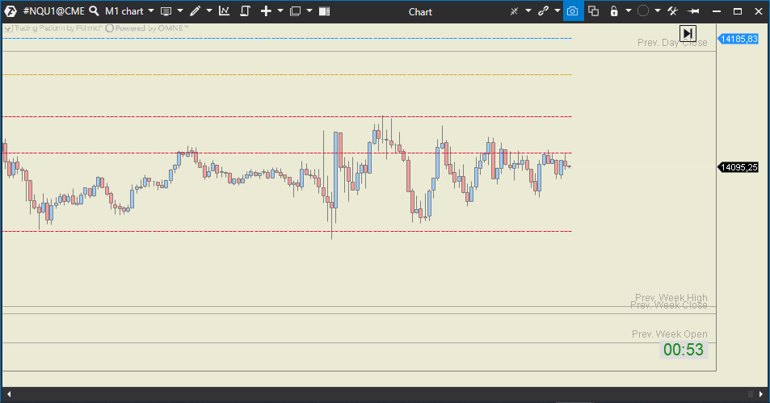
Task: Expand dropdown next to crossing arrows icon
Action: tap(528, 10)
